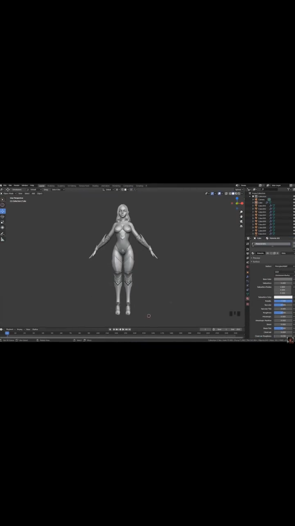The image size is (295, 526).
Task: Toggle the camera view icon in viewport
Action: [x=241, y=222]
